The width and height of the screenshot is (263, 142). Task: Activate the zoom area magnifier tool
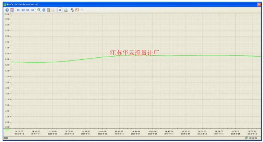coord(39,10)
